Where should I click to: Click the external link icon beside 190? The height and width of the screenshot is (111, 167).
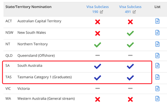[x=101, y=12]
